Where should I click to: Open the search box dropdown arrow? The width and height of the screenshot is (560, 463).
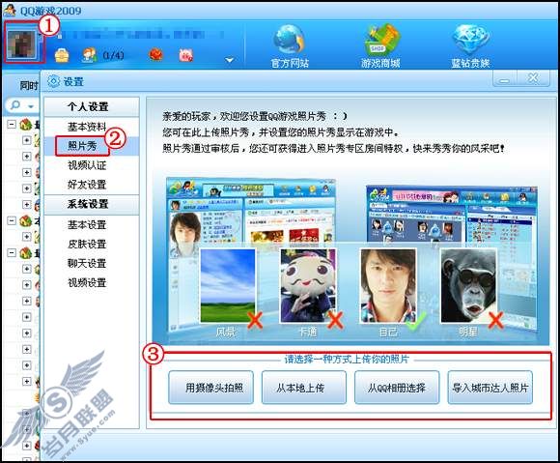point(31,106)
